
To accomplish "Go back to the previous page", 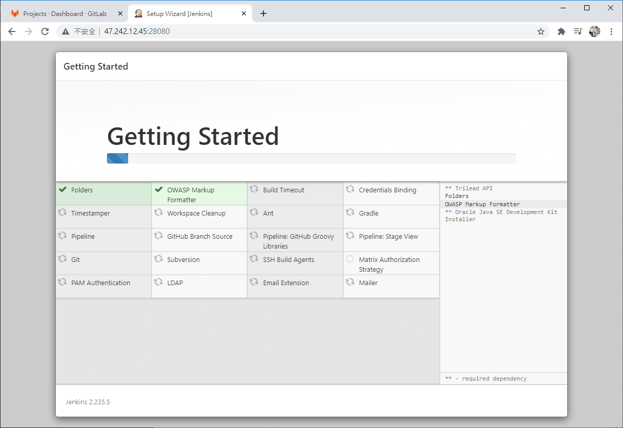I will point(12,31).
